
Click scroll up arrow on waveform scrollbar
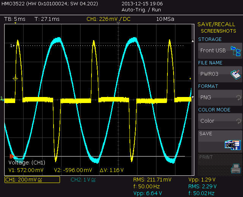point(193,41)
